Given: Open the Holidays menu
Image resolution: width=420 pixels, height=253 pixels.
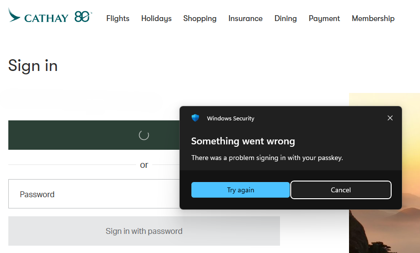Looking at the screenshot, I should tap(156, 19).
